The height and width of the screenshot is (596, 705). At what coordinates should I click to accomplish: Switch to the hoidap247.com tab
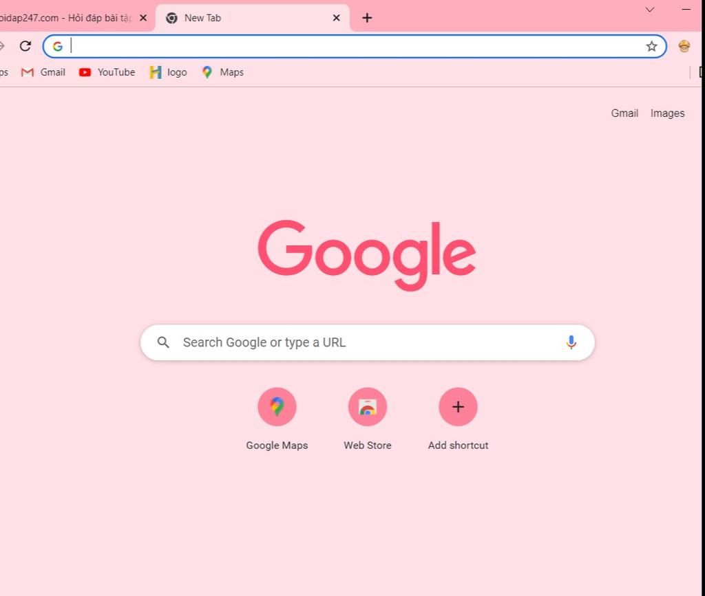tap(65, 18)
